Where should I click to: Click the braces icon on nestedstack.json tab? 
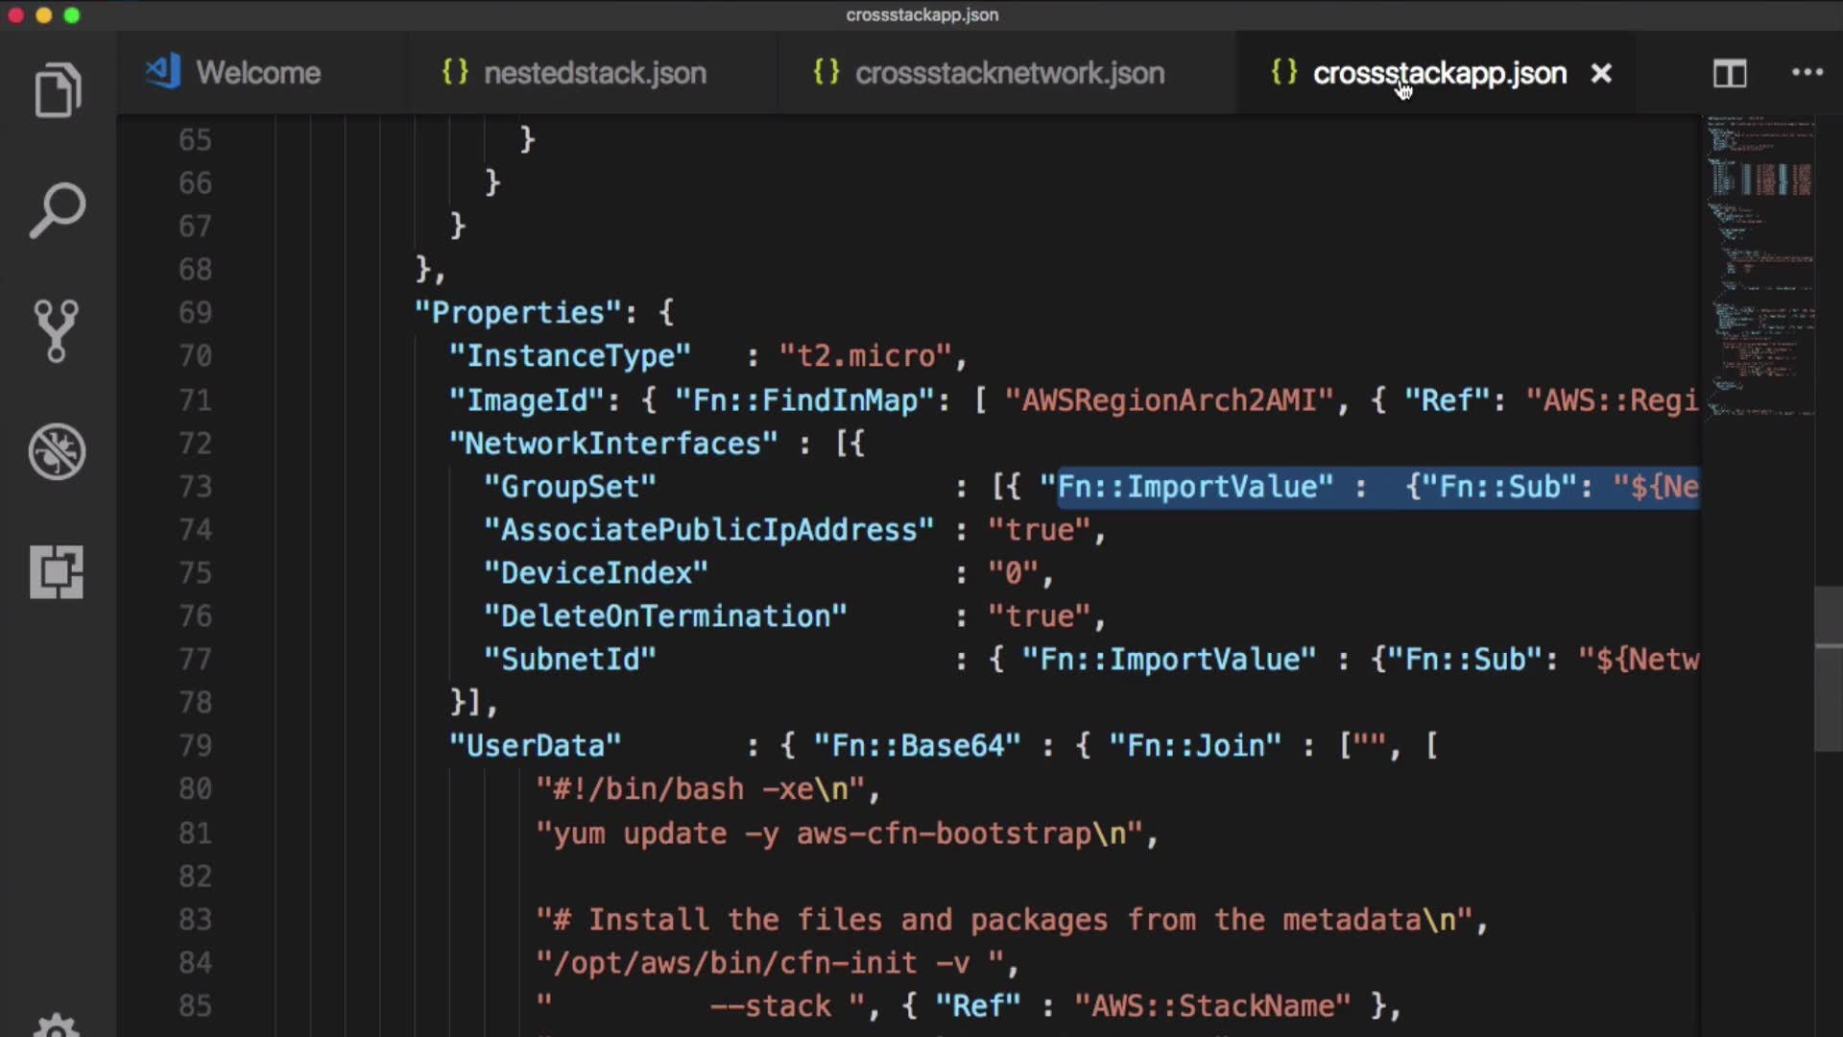(455, 72)
